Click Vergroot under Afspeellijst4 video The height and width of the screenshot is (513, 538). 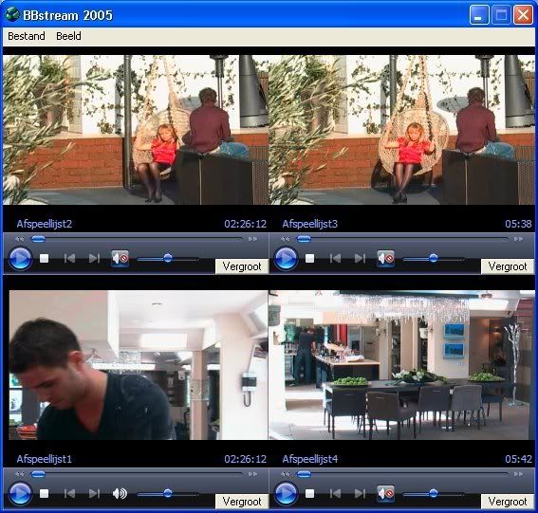508,502
